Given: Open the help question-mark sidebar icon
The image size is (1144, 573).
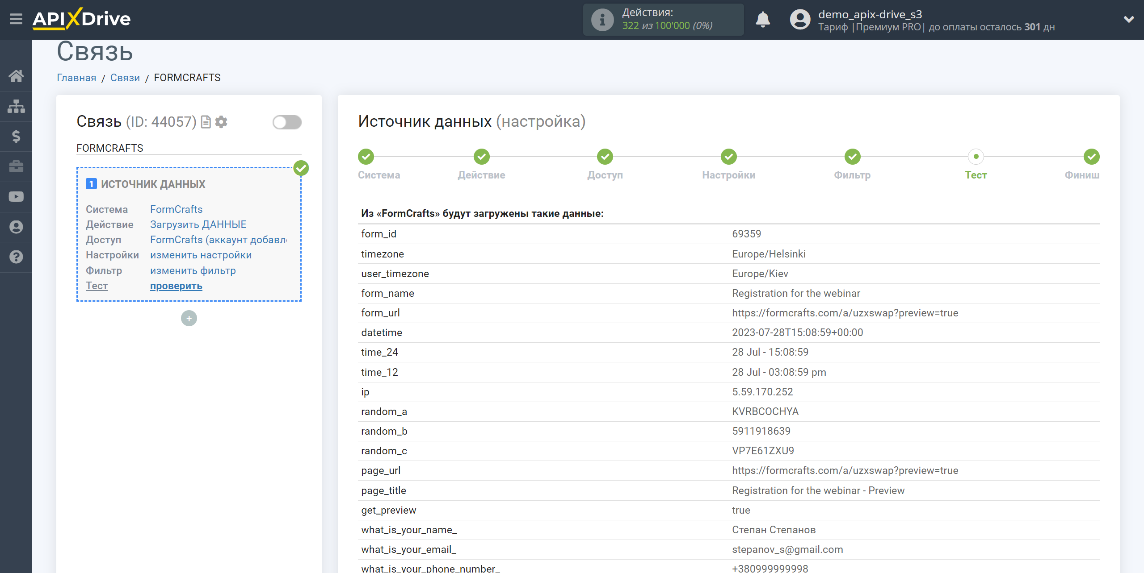Looking at the screenshot, I should (16, 257).
